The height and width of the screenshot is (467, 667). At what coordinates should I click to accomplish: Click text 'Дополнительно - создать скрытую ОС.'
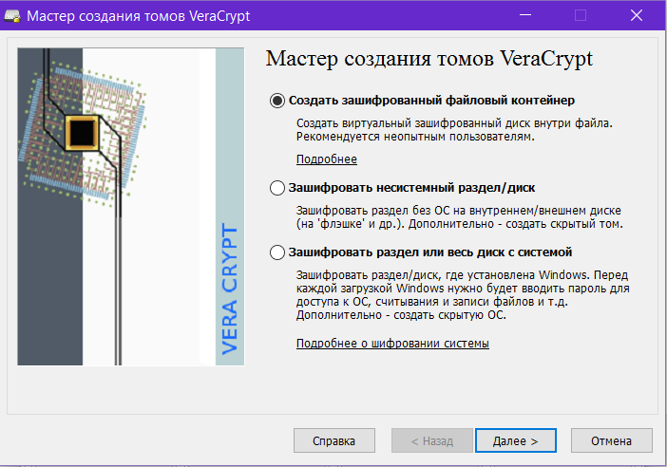[x=401, y=315]
